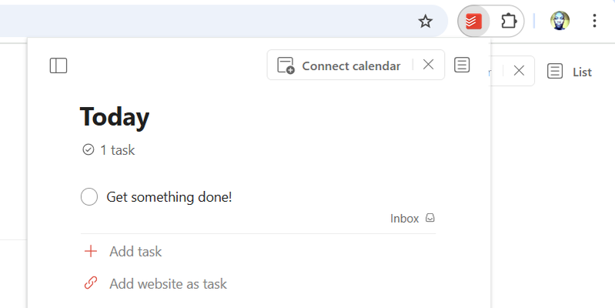Click the red link icon for website task
The width and height of the screenshot is (615, 308).
[91, 283]
